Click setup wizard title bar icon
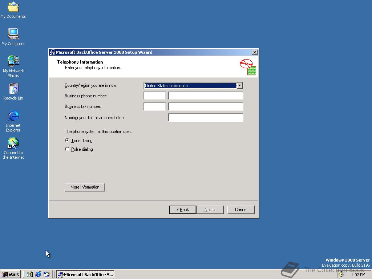 click(52, 52)
